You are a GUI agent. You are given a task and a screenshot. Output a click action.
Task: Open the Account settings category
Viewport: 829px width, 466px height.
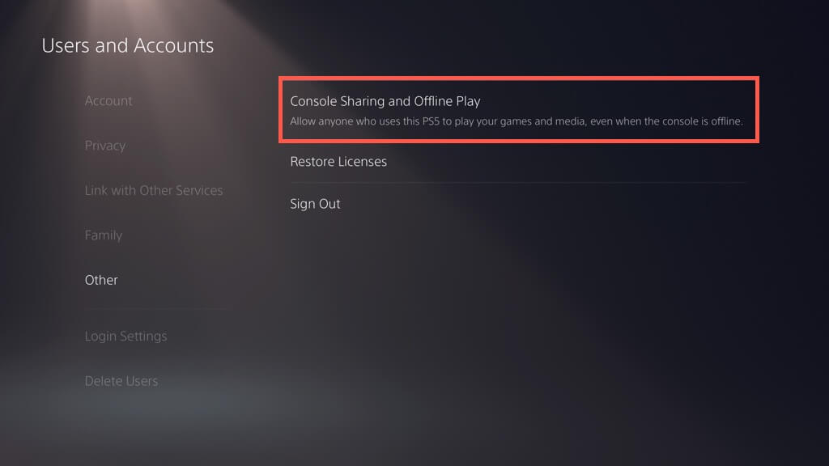tap(108, 101)
